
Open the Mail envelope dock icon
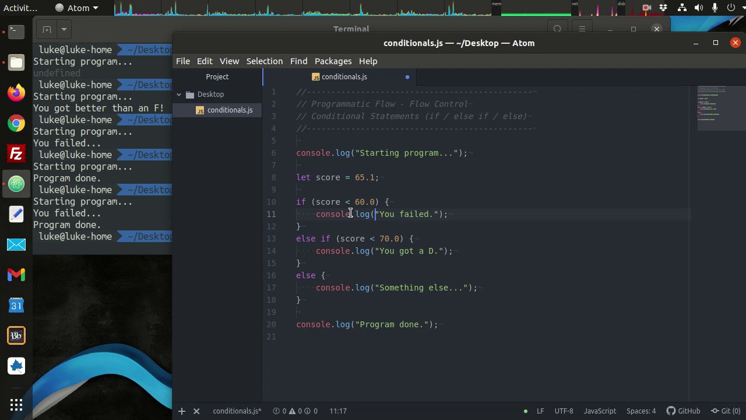16,244
